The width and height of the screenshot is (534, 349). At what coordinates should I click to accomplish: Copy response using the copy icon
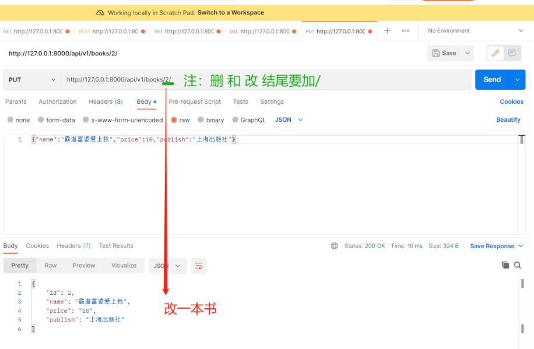point(505,265)
